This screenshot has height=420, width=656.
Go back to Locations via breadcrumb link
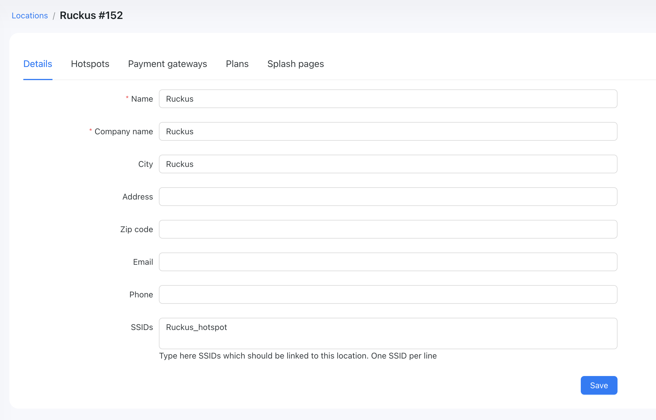point(30,15)
